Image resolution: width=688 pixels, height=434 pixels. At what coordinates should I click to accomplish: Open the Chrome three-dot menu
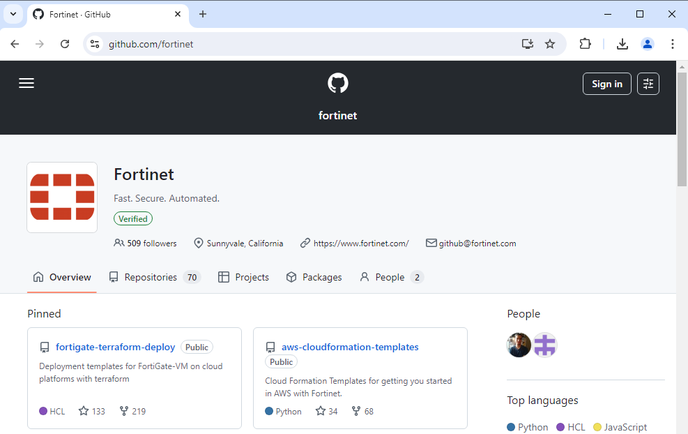[x=672, y=43]
